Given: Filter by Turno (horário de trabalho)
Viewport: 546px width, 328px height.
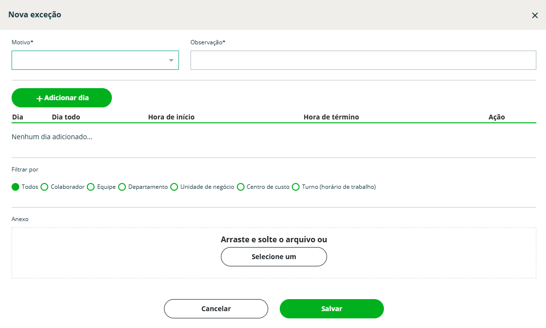Looking at the screenshot, I should point(296,187).
